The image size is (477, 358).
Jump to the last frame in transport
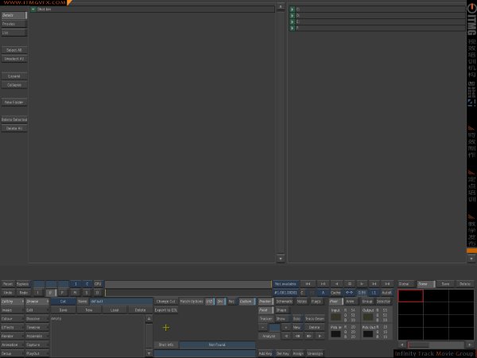(x=387, y=284)
